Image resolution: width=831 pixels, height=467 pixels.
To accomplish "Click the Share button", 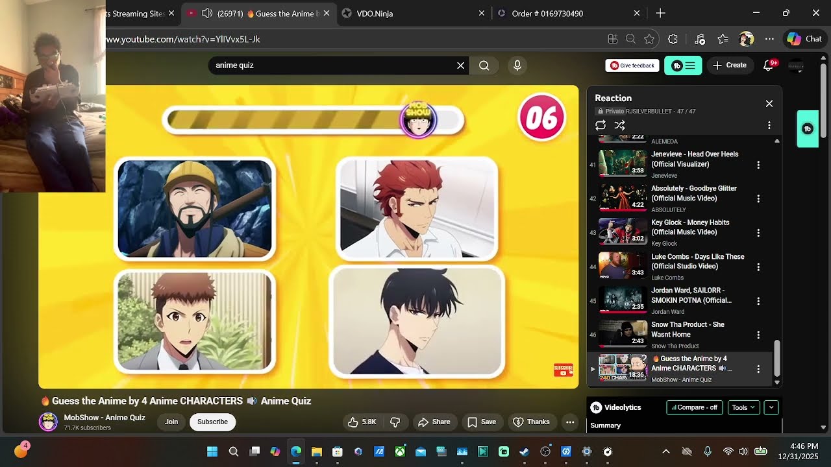I will click(434, 422).
